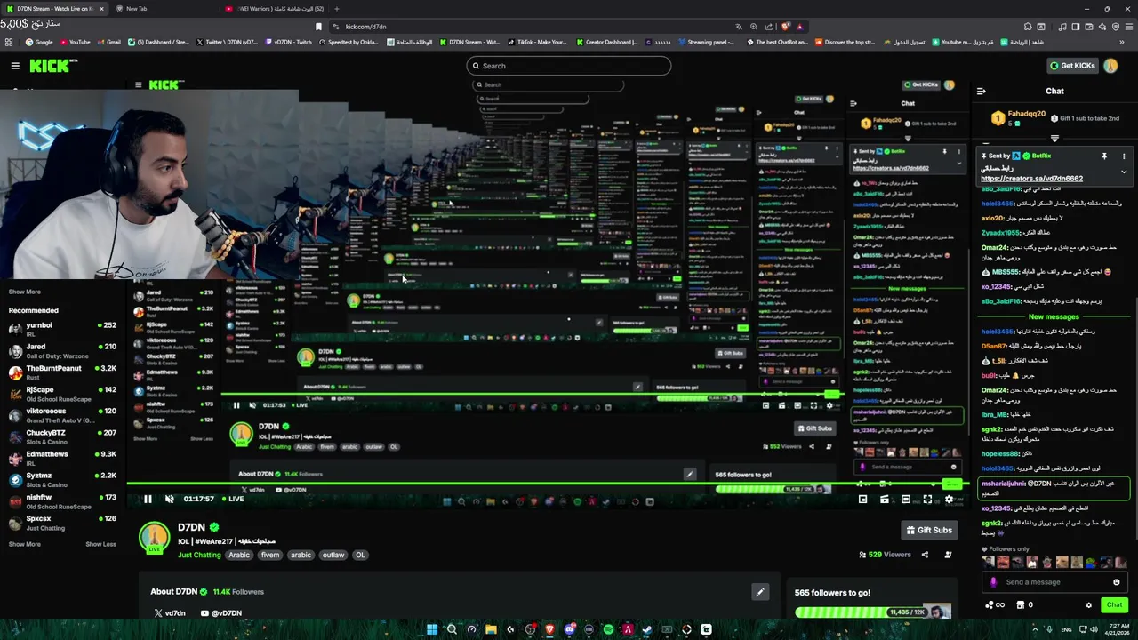Click Get KICKs button
The image size is (1138, 640).
pyautogui.click(x=1072, y=66)
